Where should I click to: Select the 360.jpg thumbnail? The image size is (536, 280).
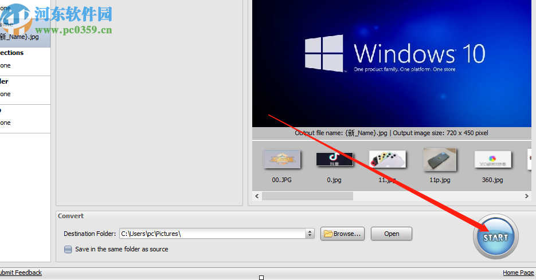click(x=492, y=159)
